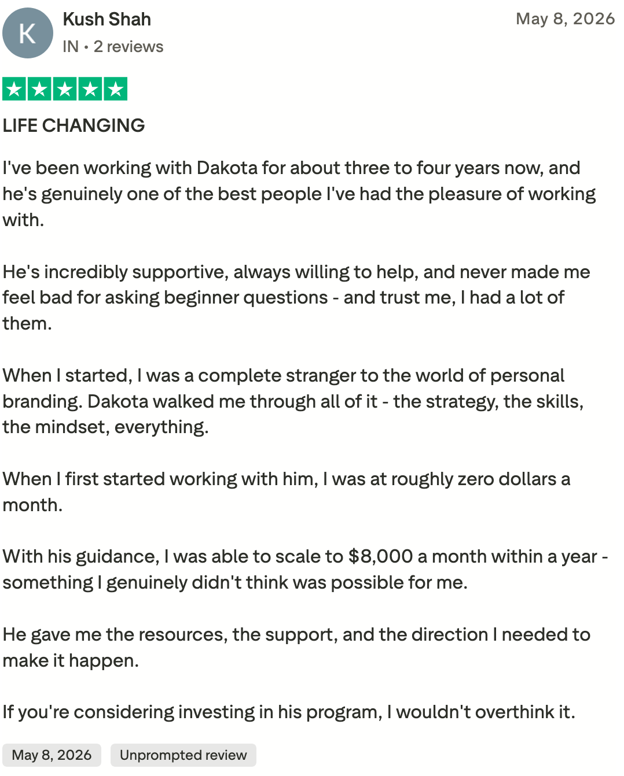This screenshot has width=624, height=776.
Task: Click the May 8, 2026 date at top right
Action: [565, 19]
